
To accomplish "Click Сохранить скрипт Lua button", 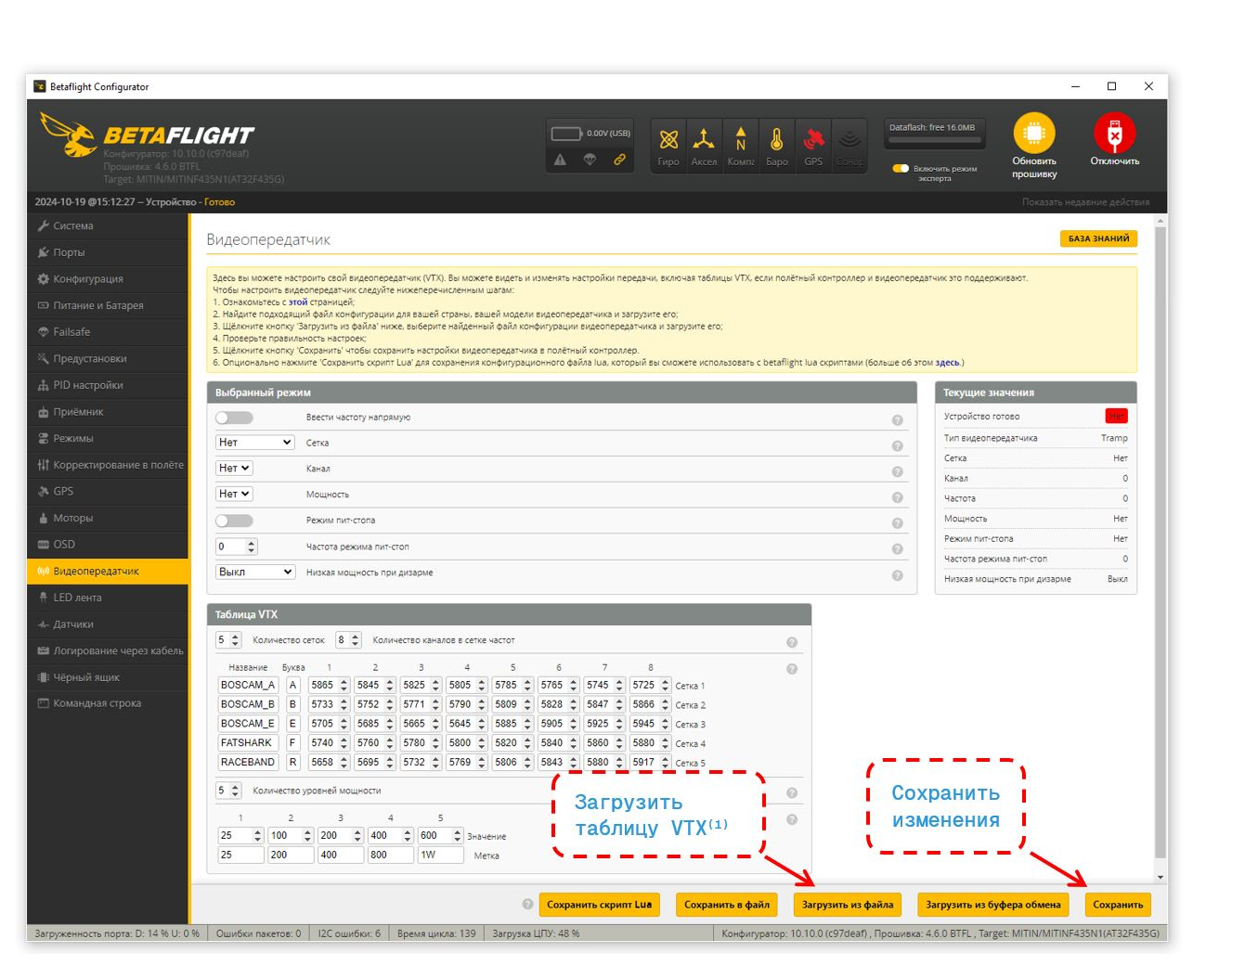I will (599, 905).
